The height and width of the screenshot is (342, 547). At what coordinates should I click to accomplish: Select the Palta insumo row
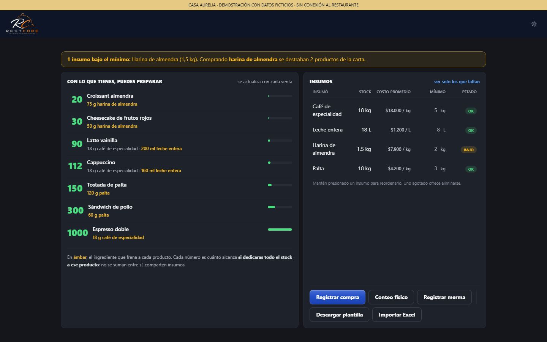coord(395,169)
